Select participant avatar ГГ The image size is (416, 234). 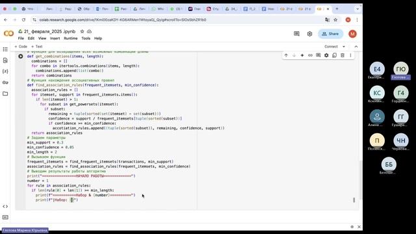[x=401, y=117]
